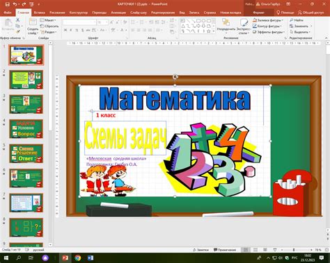Open the Заливка фигуры shape fill dropdown
This screenshot has height=263, width=330.
[268, 20]
